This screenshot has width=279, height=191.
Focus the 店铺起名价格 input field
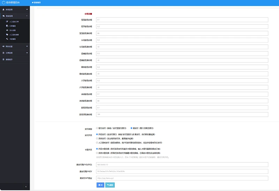(x=182, y=54)
